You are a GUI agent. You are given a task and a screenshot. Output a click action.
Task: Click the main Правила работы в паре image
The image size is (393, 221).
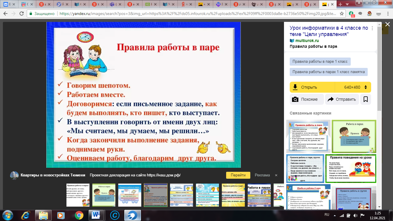[143, 95]
